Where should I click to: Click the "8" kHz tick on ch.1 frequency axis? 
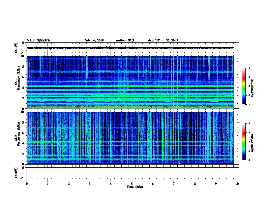(23, 67)
